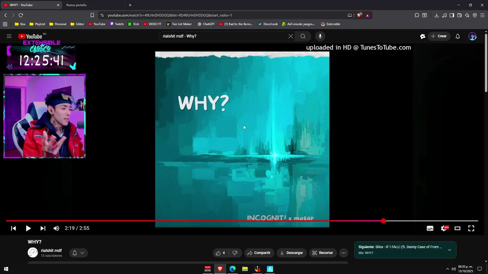Screen dimensions: 488x274
Task: Open Compartir share dialog
Action: pyautogui.click(x=258, y=253)
